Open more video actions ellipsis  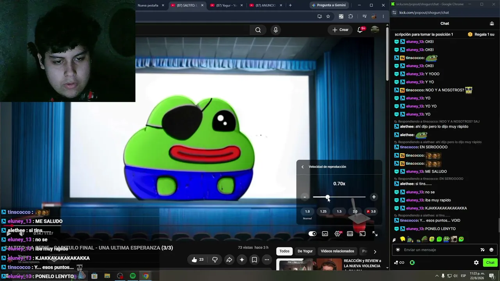pyautogui.click(x=267, y=260)
